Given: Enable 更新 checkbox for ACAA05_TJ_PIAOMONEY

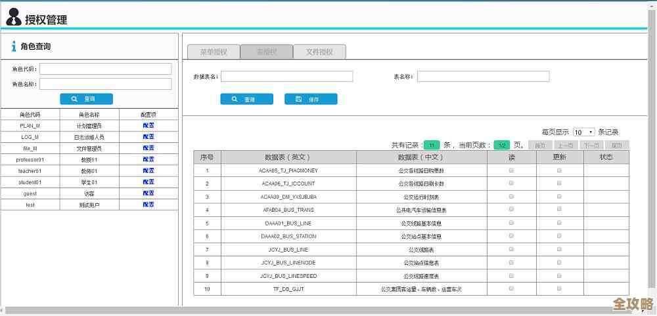Looking at the screenshot, I should (x=559, y=170).
